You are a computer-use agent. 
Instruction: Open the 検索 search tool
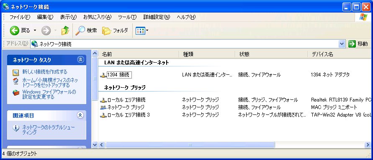(x=86, y=30)
